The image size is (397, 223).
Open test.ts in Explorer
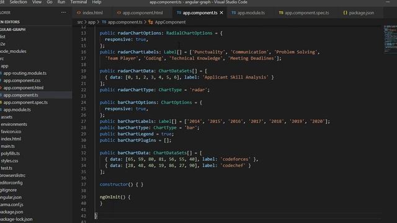(6, 168)
